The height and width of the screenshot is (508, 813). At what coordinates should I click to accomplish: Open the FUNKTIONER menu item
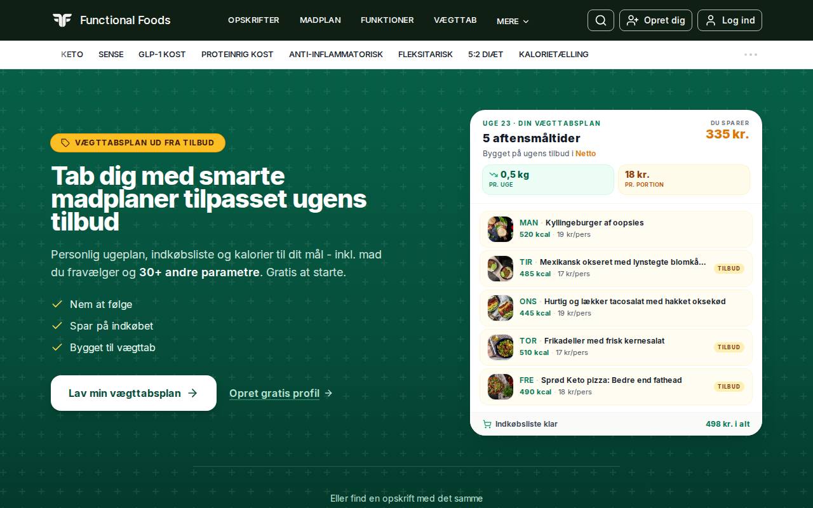[387, 20]
